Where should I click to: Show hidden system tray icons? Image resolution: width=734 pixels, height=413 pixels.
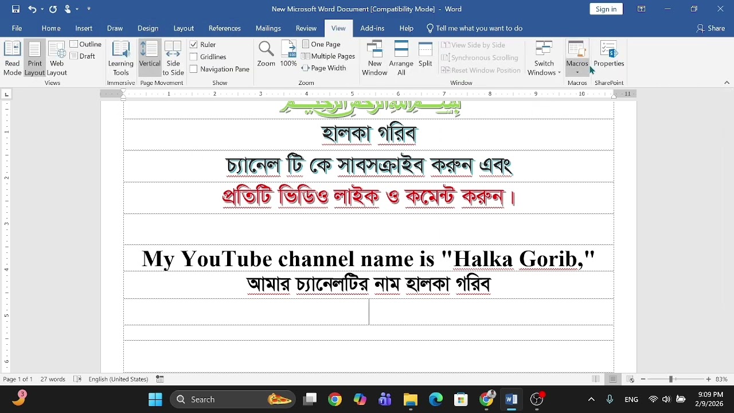pos(591,399)
